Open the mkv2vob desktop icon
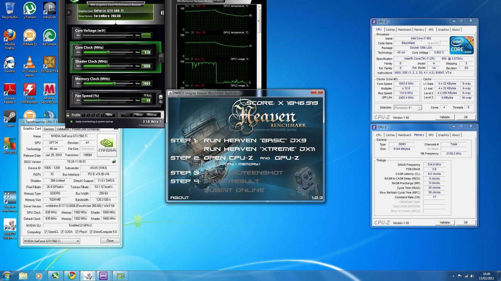Image resolution: width=501 pixels, height=281 pixels. 49,10
